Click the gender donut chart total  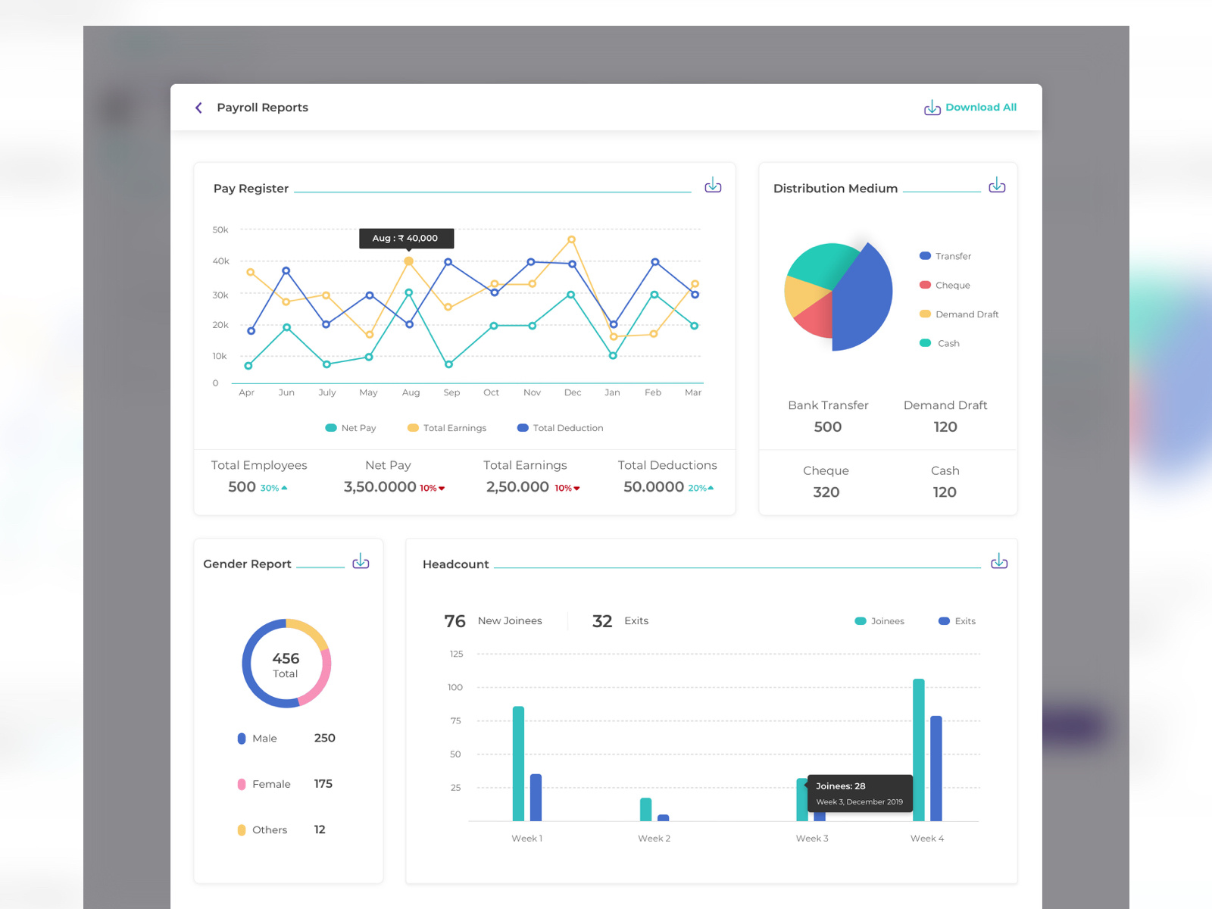(286, 664)
